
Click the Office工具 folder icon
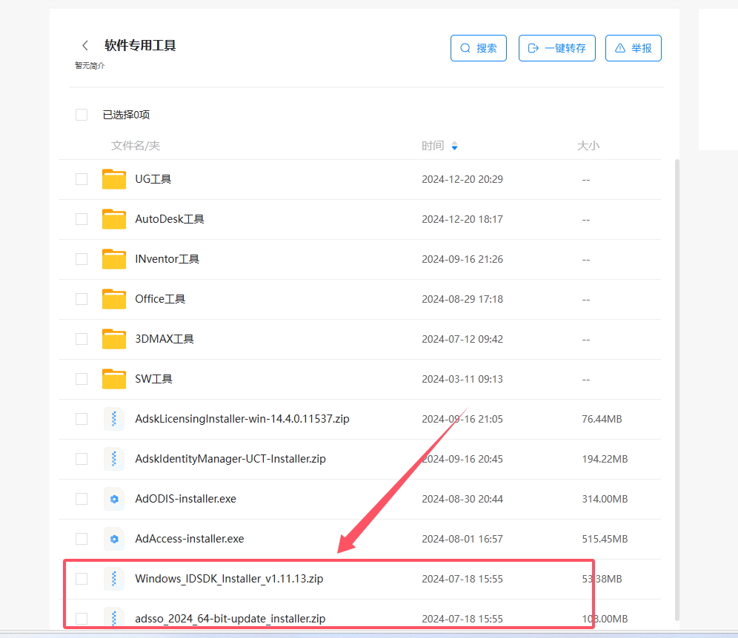tap(114, 299)
